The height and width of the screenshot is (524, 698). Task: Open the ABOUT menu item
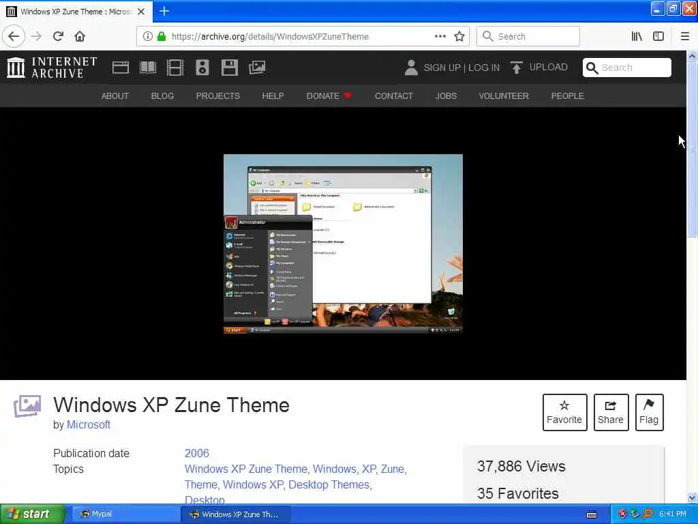(115, 96)
